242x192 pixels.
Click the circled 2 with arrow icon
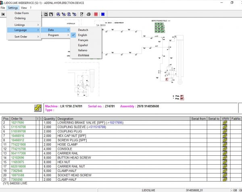(x=74, y=14)
